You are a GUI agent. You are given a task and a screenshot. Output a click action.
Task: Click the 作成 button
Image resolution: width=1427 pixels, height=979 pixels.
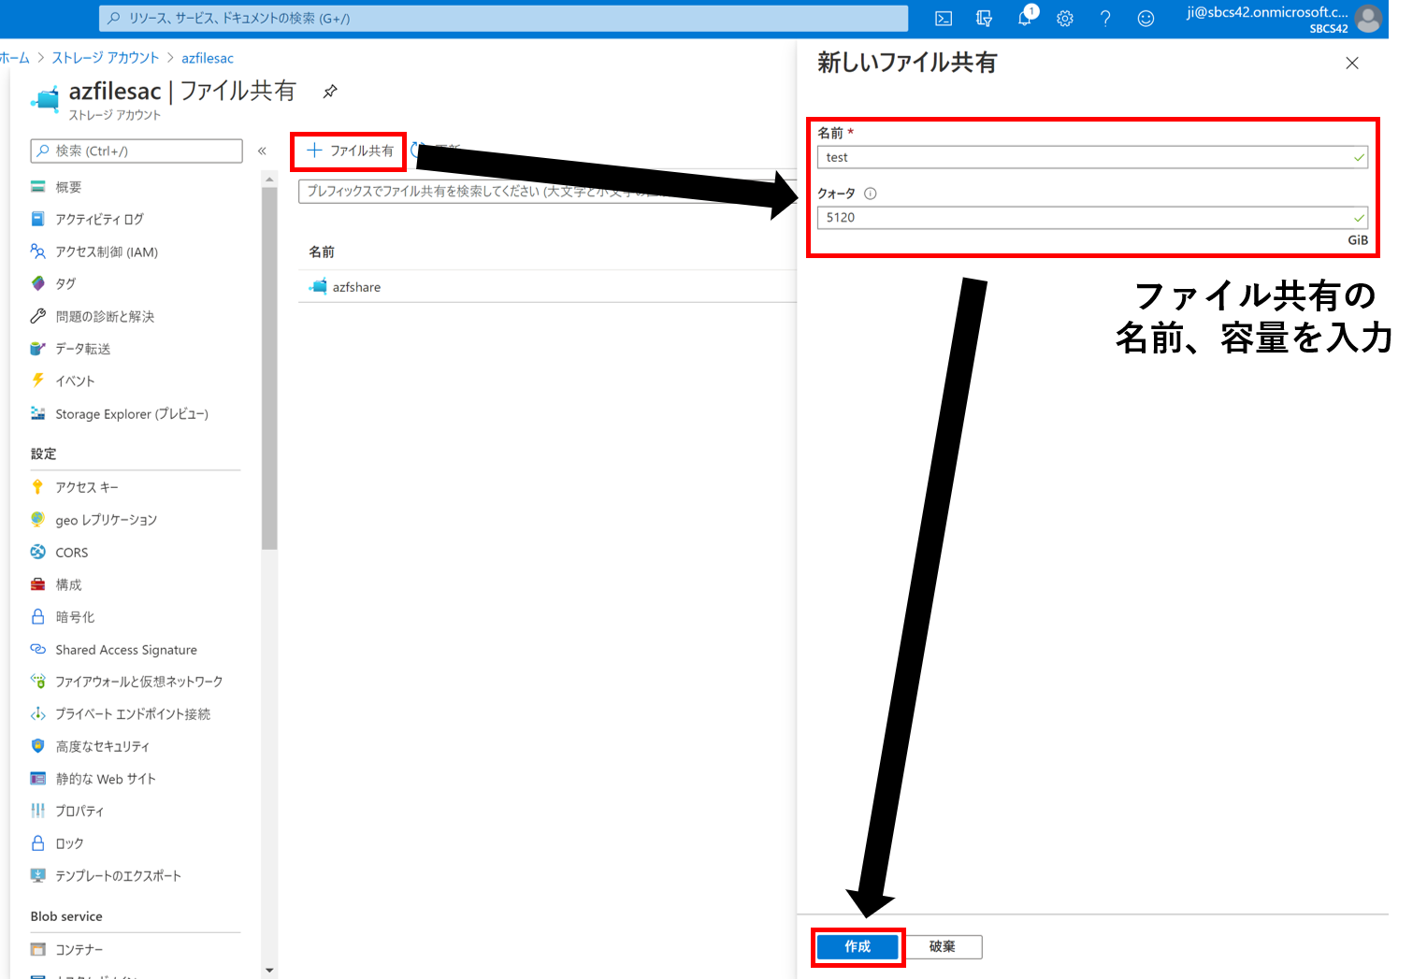click(x=858, y=947)
